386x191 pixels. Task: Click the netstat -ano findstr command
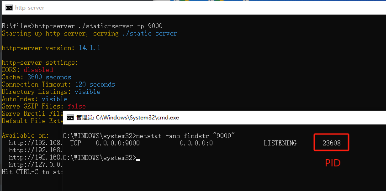pos(185,135)
